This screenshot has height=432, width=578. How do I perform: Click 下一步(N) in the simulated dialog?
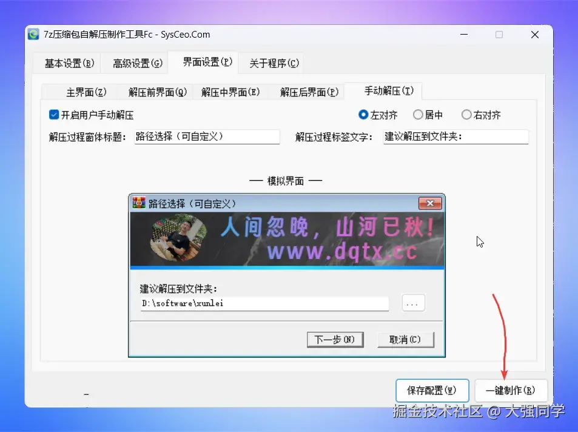[335, 339]
